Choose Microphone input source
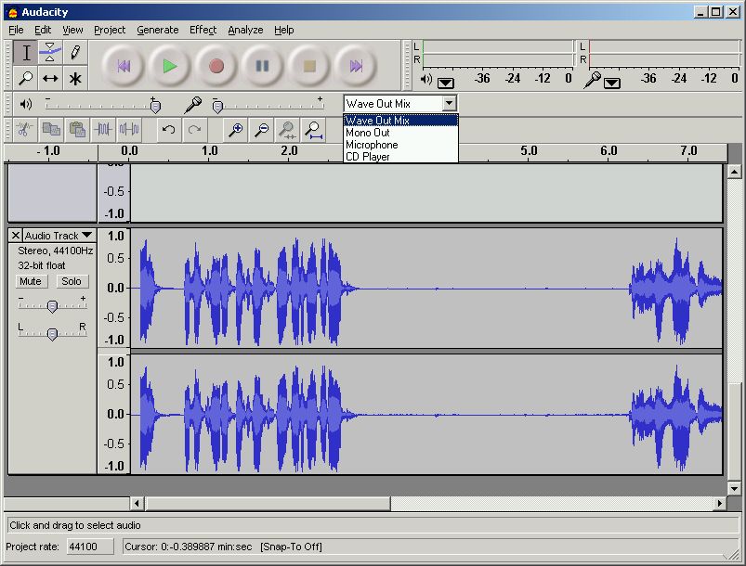 [400, 145]
